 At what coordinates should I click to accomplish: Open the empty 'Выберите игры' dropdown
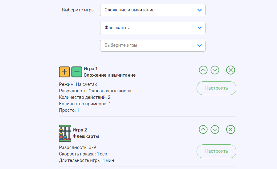(x=153, y=46)
